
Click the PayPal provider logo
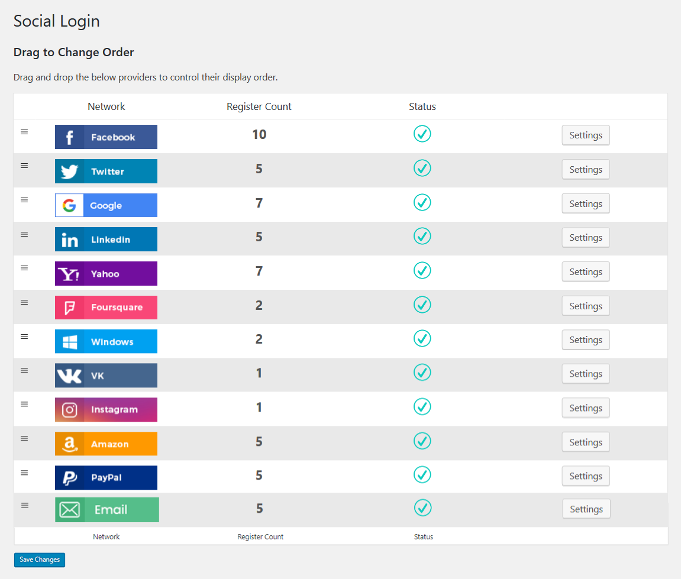point(106,478)
